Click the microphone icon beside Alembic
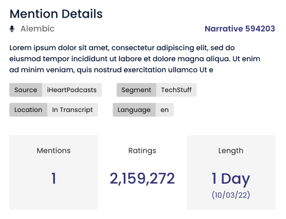286x219 pixels. [12, 29]
